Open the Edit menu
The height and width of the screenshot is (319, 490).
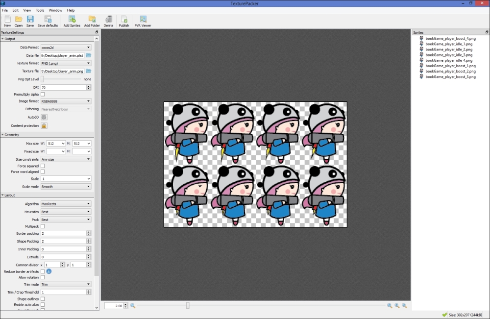tap(15, 10)
